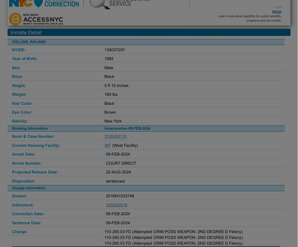Click the Current Housing Facility label
This screenshot has height=247, width=298.
click(x=36, y=145)
